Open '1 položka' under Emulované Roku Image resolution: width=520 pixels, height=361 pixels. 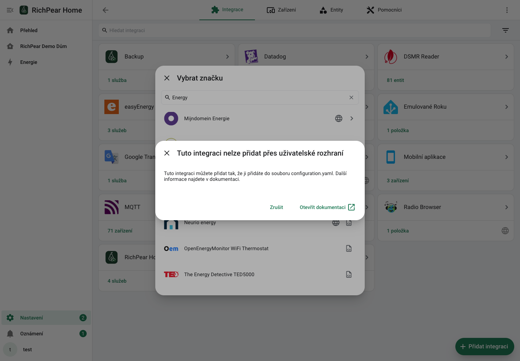(x=398, y=130)
